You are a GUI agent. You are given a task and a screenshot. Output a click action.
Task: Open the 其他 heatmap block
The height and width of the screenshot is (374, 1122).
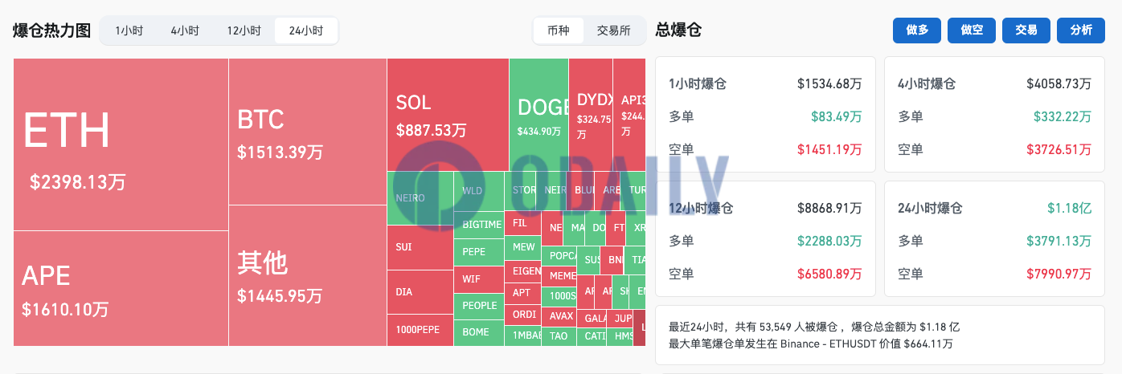(307, 275)
